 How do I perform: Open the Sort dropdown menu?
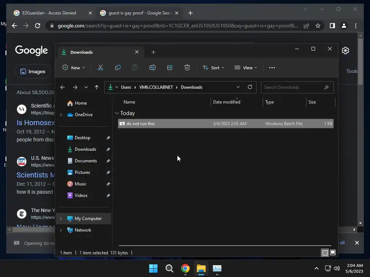coord(213,67)
